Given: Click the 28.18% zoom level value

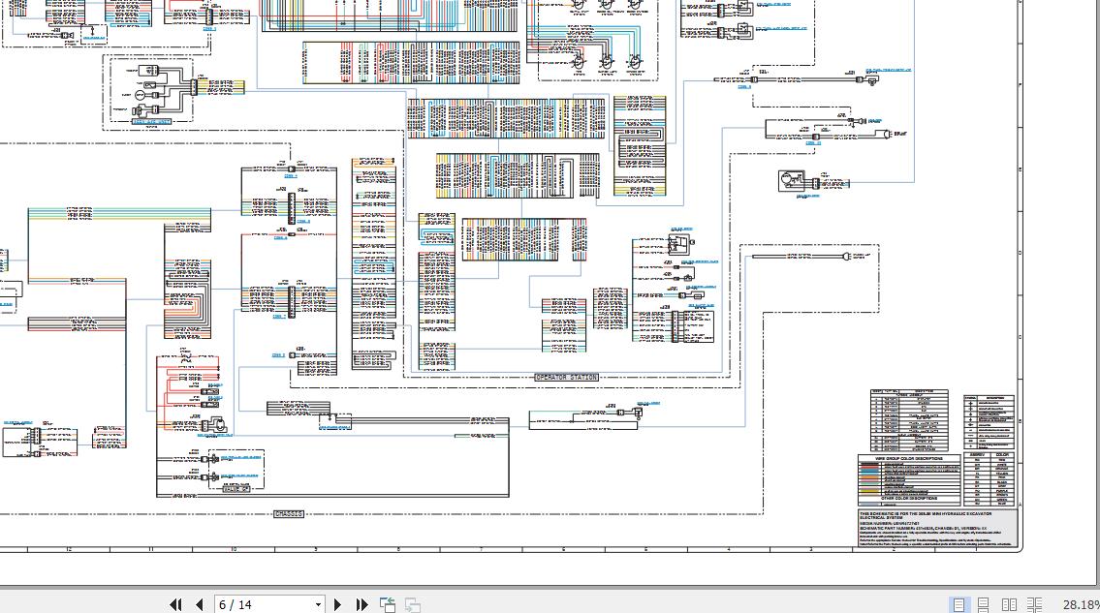Looking at the screenshot, I should (x=1081, y=604).
